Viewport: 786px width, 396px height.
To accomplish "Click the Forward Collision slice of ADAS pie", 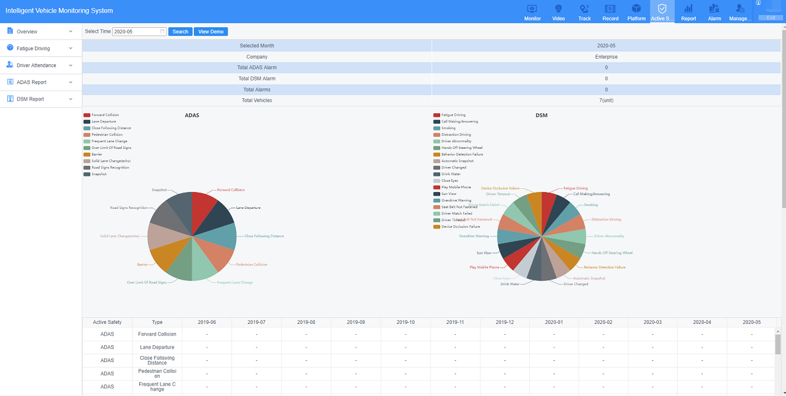I will [x=203, y=210].
